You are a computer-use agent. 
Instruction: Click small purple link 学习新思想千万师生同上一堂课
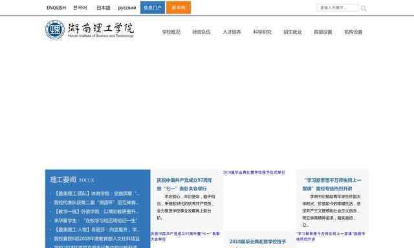(331, 236)
